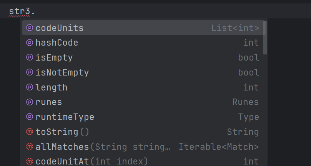Select isNotEmpty in the autocomplete popup
311x166 pixels.
[62, 72]
